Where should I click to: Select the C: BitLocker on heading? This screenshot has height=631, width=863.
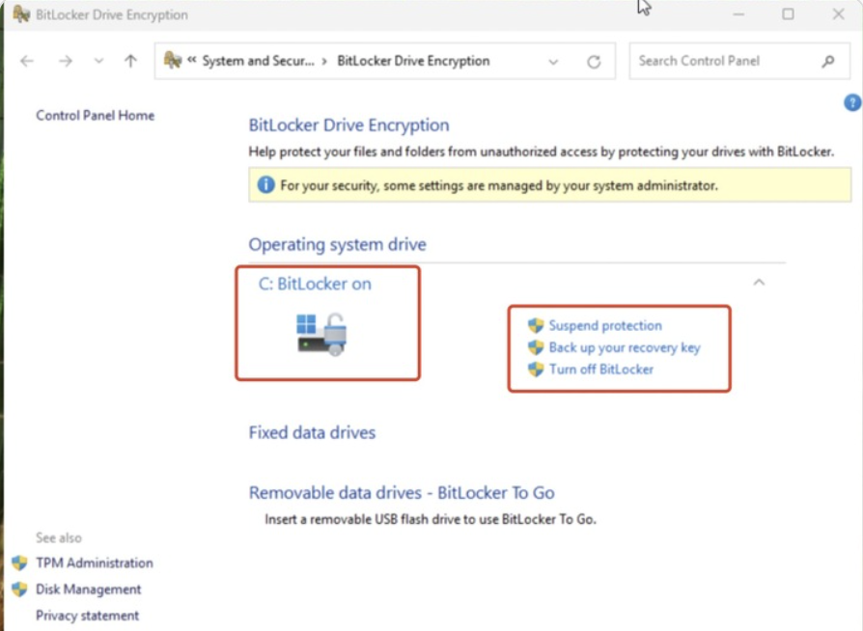click(x=315, y=284)
